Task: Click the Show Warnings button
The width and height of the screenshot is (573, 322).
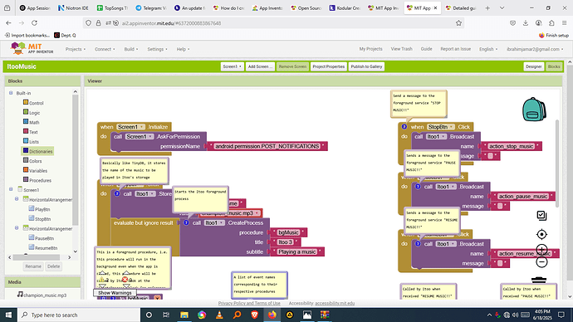Action: 115,293
